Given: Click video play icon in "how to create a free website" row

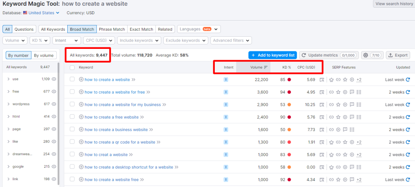Looking at the screenshot, I should click(345, 117).
